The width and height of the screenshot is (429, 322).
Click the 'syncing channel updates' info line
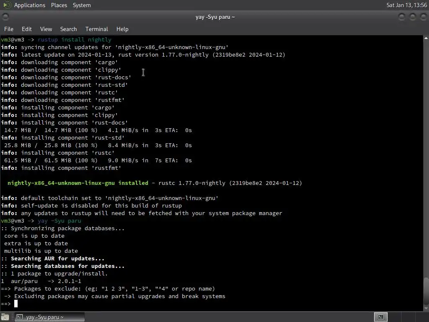tap(115, 47)
